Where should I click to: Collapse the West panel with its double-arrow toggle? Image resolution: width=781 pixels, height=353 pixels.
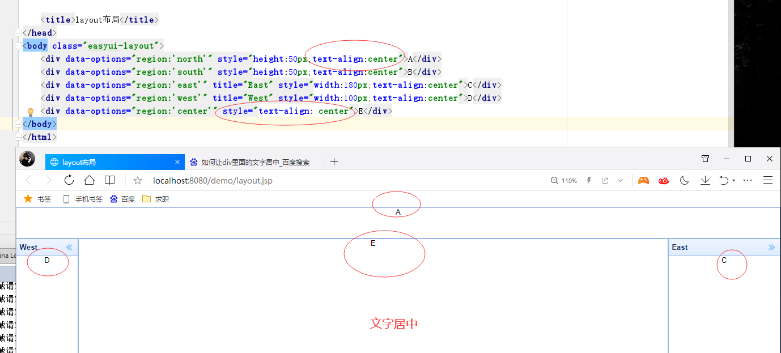coord(69,247)
